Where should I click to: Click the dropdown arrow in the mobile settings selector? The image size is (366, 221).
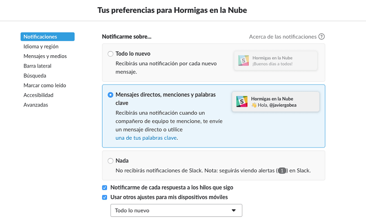(x=234, y=210)
